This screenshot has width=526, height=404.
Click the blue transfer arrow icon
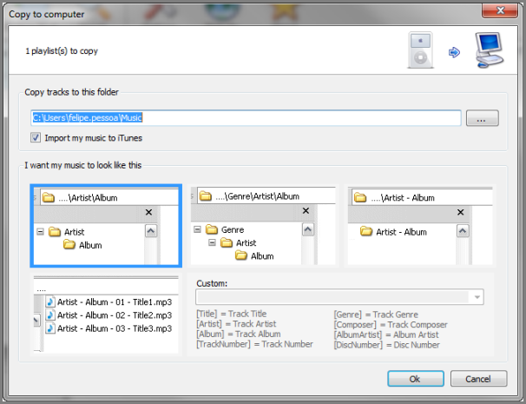click(x=453, y=53)
